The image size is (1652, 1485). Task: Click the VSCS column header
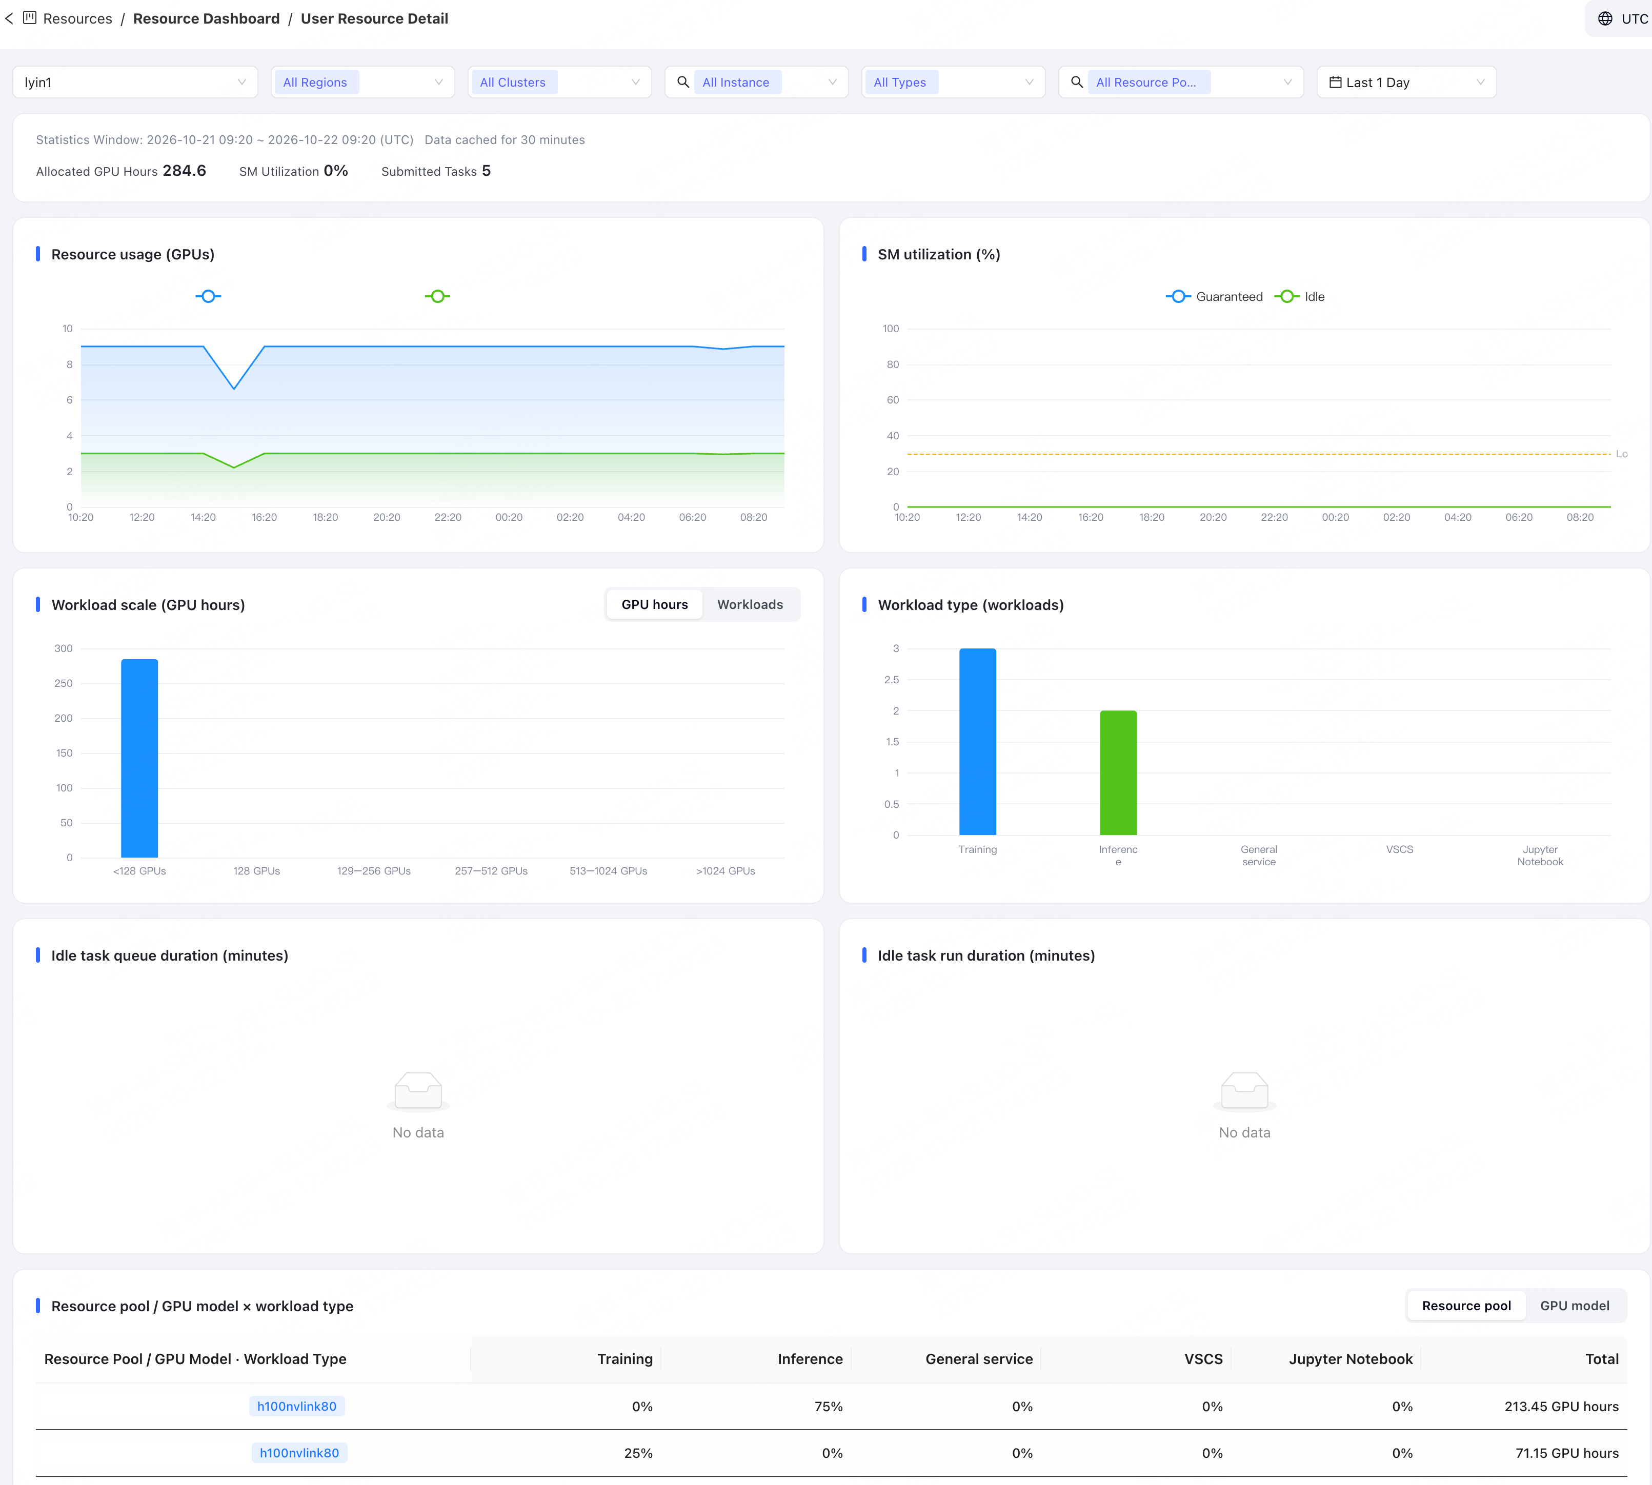pyautogui.click(x=1203, y=1358)
